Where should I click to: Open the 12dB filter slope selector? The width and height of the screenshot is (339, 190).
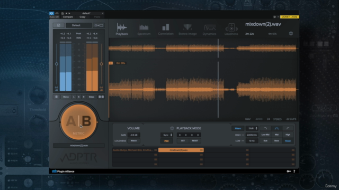(252, 128)
